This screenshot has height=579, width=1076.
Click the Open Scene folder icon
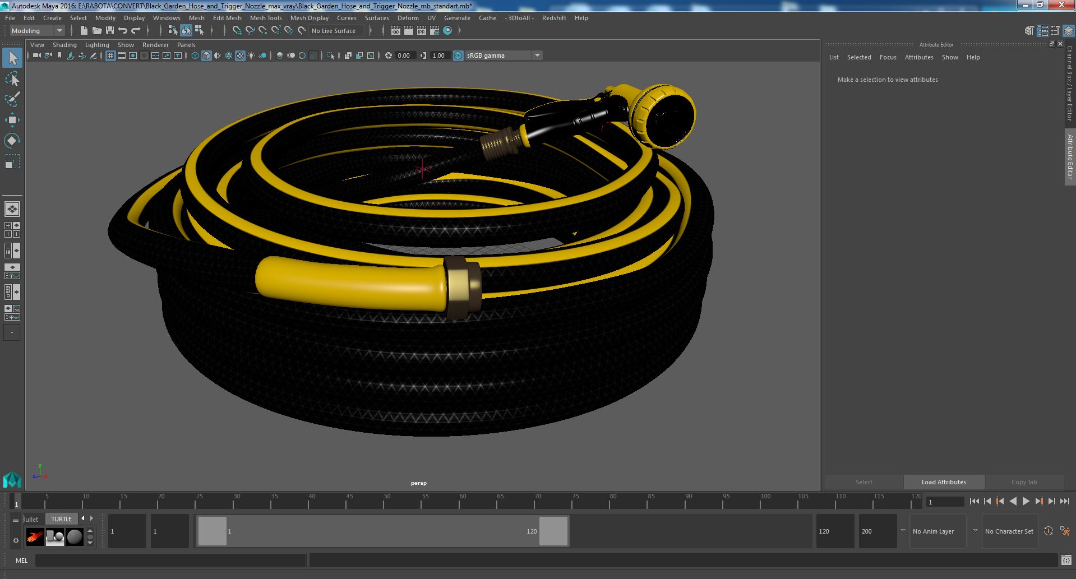pos(97,31)
